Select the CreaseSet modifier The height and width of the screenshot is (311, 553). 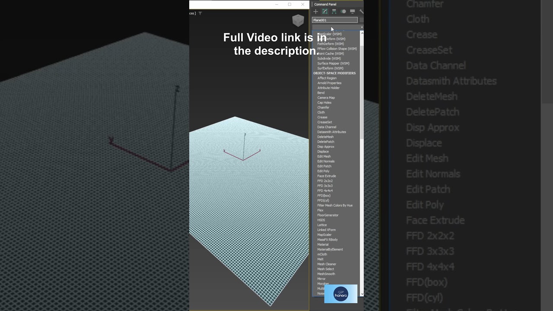324,122
